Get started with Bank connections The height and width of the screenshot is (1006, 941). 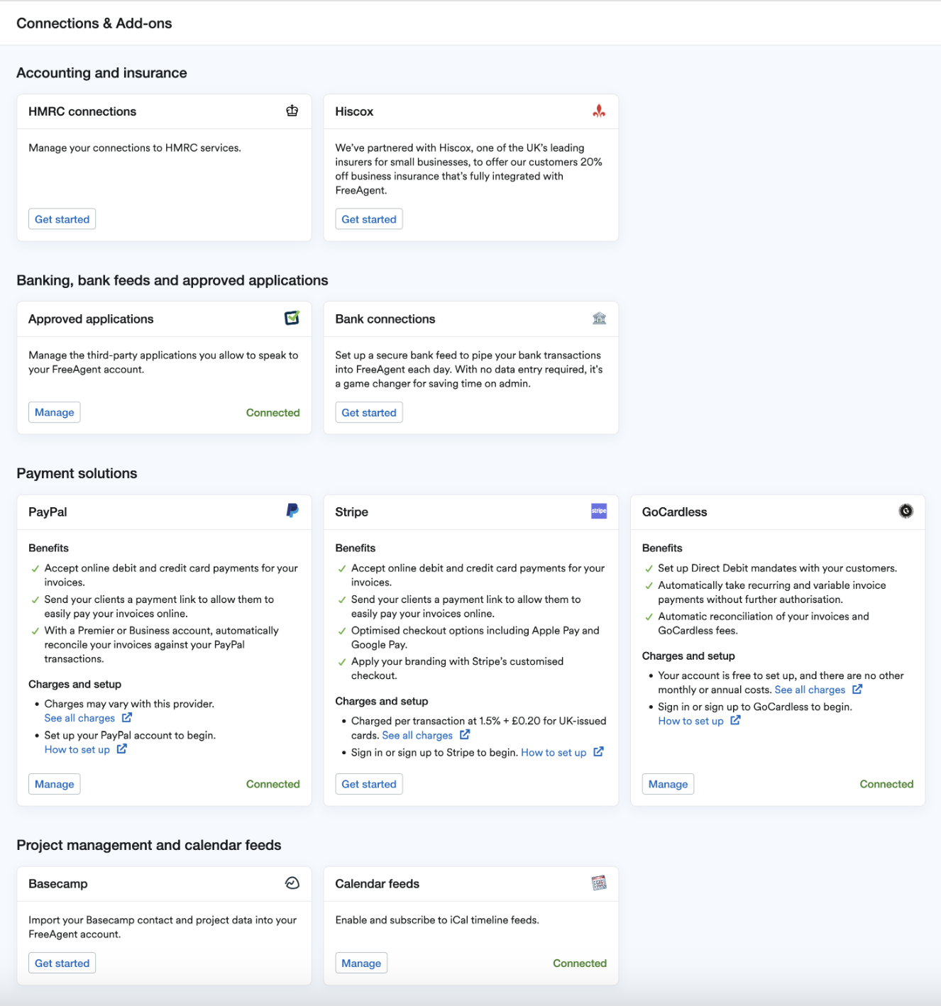(369, 412)
